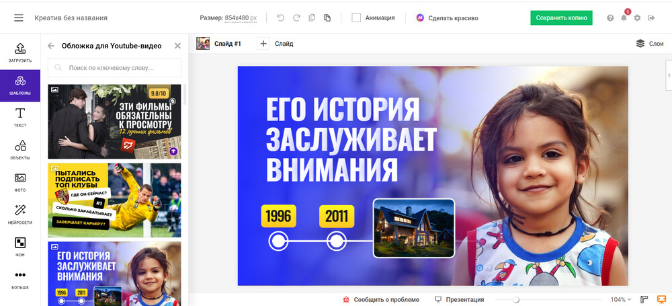Screen dimensions: 672x306
Task: Add a new slide with plus Слайд
Action: click(x=275, y=43)
